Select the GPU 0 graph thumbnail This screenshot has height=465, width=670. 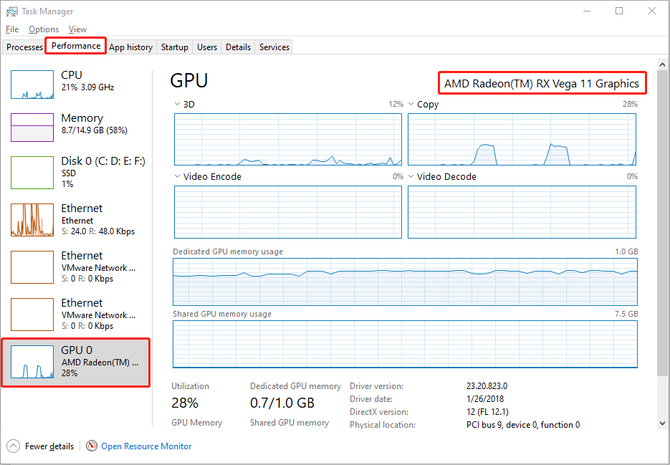tap(32, 362)
